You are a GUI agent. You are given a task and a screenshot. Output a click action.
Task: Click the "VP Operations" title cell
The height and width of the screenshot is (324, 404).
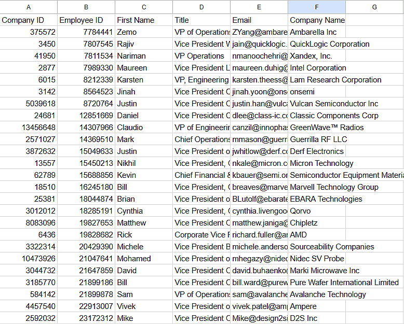point(201,56)
